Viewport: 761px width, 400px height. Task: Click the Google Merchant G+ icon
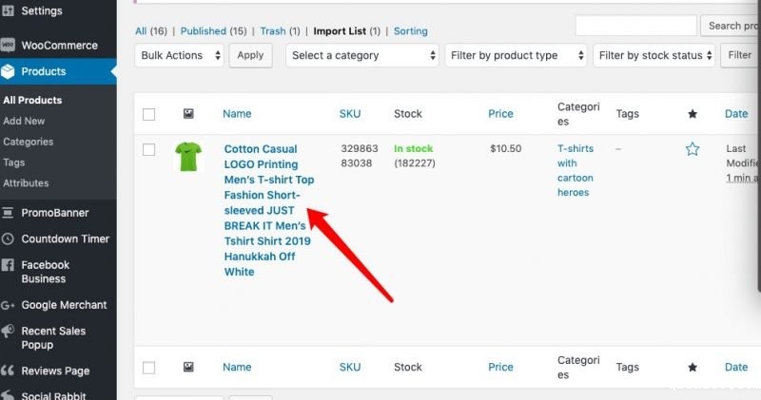tap(9, 305)
